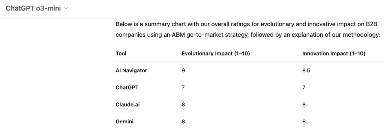Select AI Navigator's innovation score 8.5
Screen dimensions: 384x138
tap(306, 70)
